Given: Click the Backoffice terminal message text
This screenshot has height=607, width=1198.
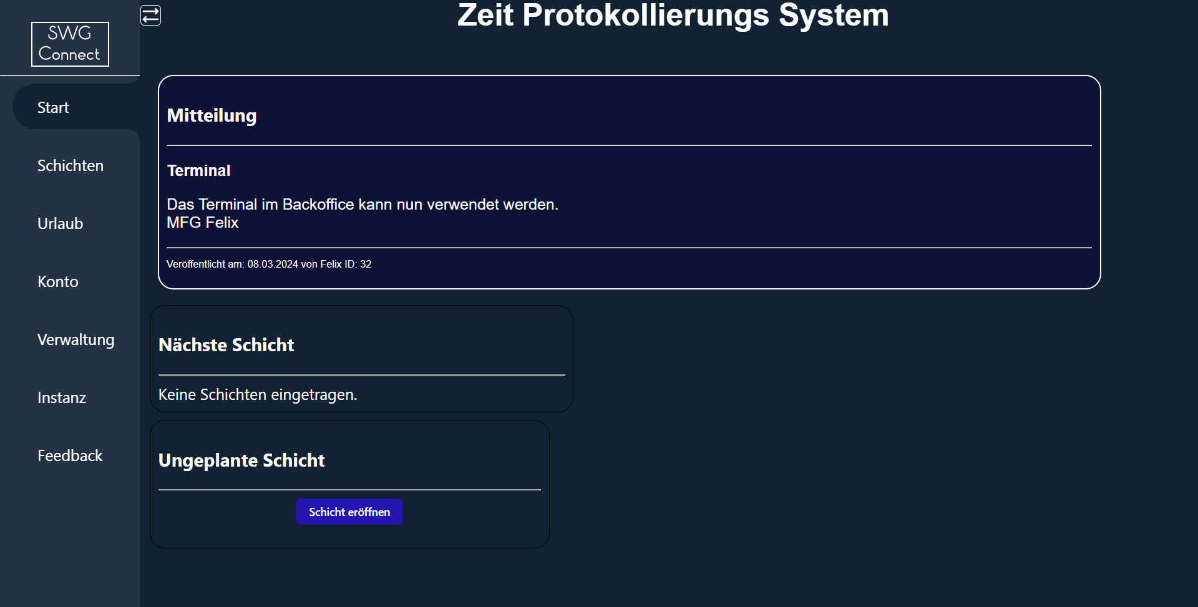Looking at the screenshot, I should click(x=362, y=204).
